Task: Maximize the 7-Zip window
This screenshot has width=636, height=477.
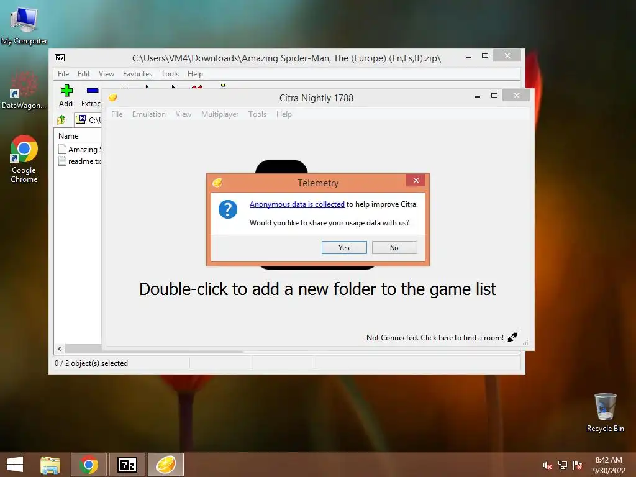Action: click(484, 55)
